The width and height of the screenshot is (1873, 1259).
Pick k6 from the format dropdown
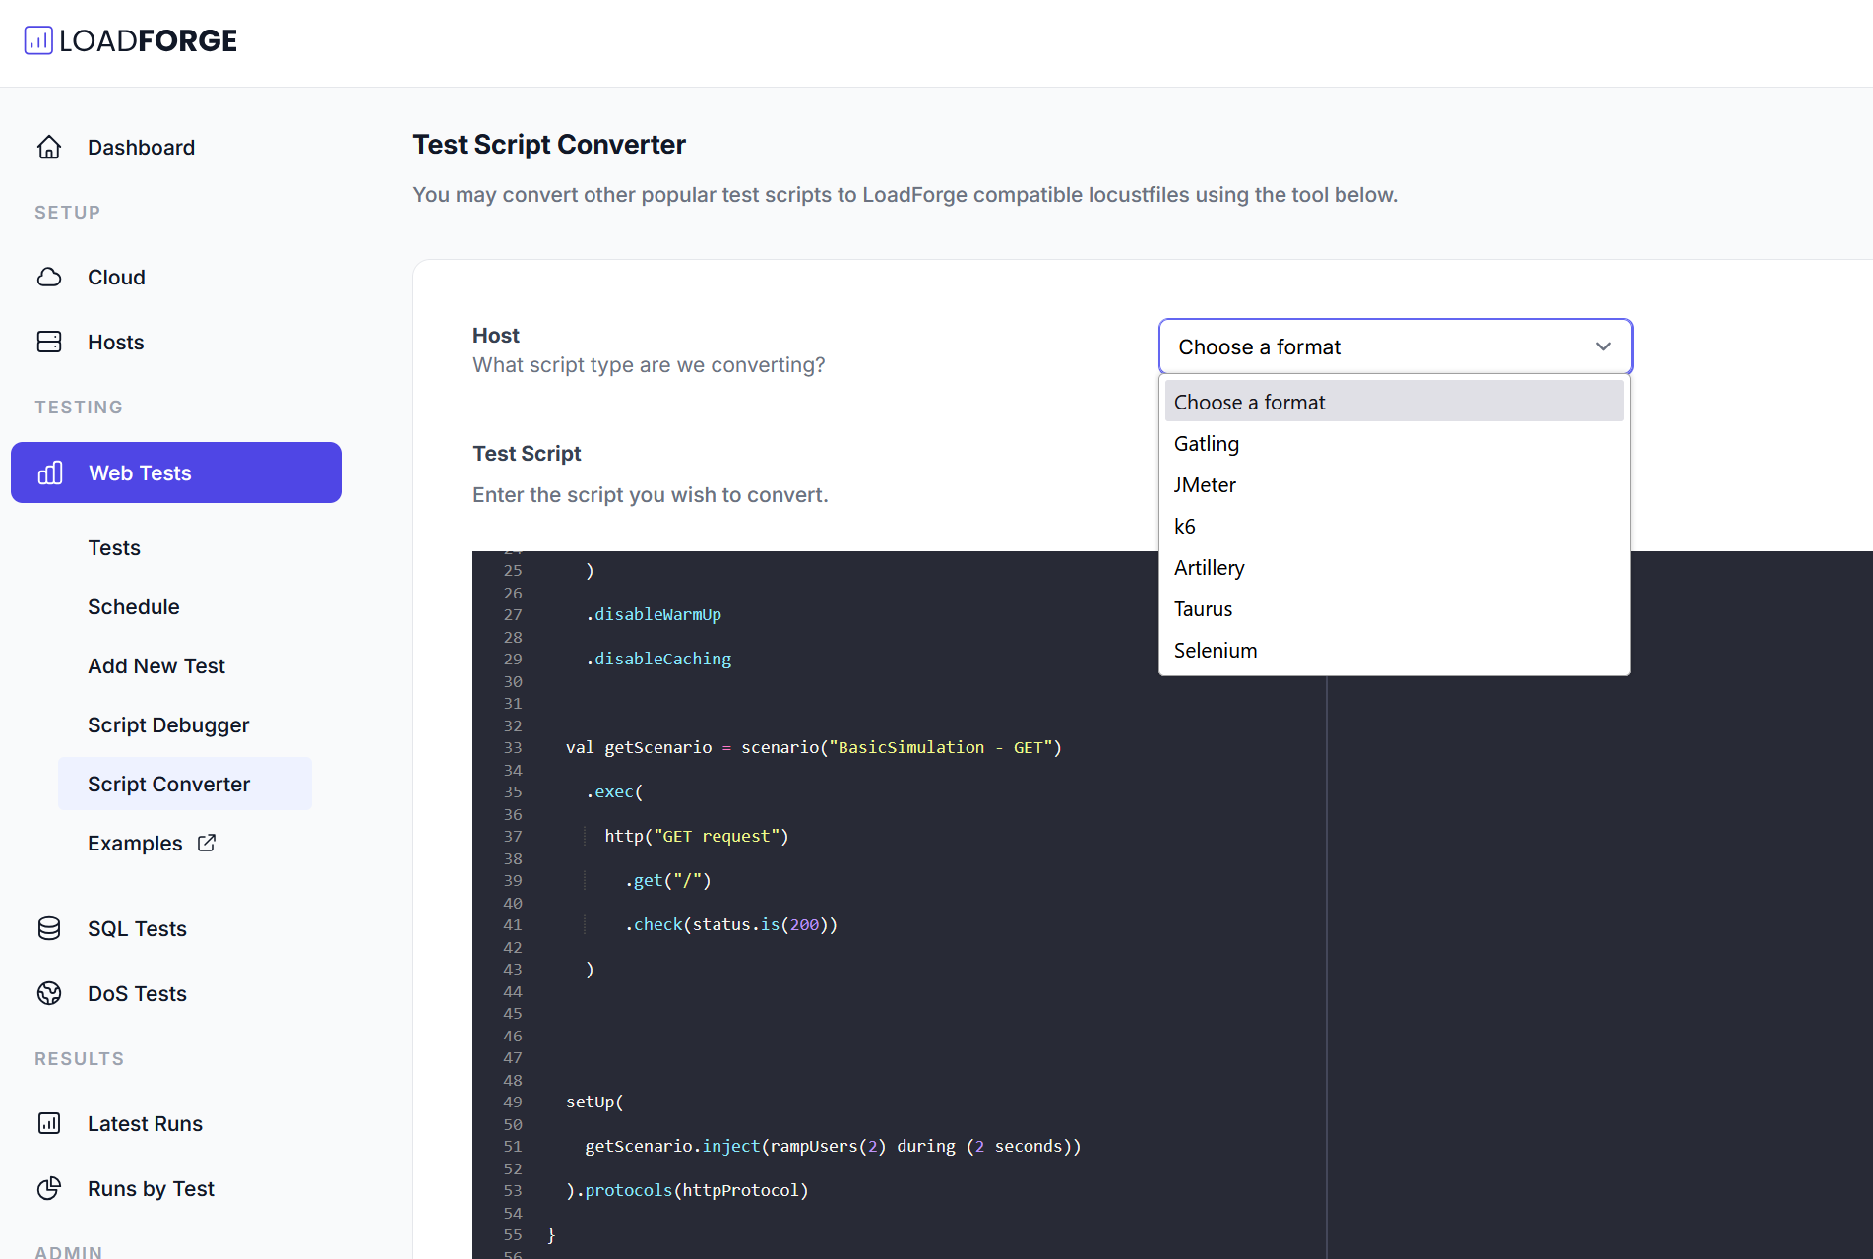point(1394,526)
